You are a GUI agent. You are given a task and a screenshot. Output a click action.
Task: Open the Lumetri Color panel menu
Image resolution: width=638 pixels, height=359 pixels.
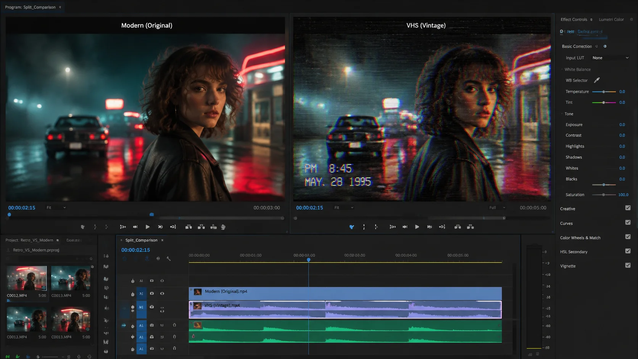coord(632,19)
